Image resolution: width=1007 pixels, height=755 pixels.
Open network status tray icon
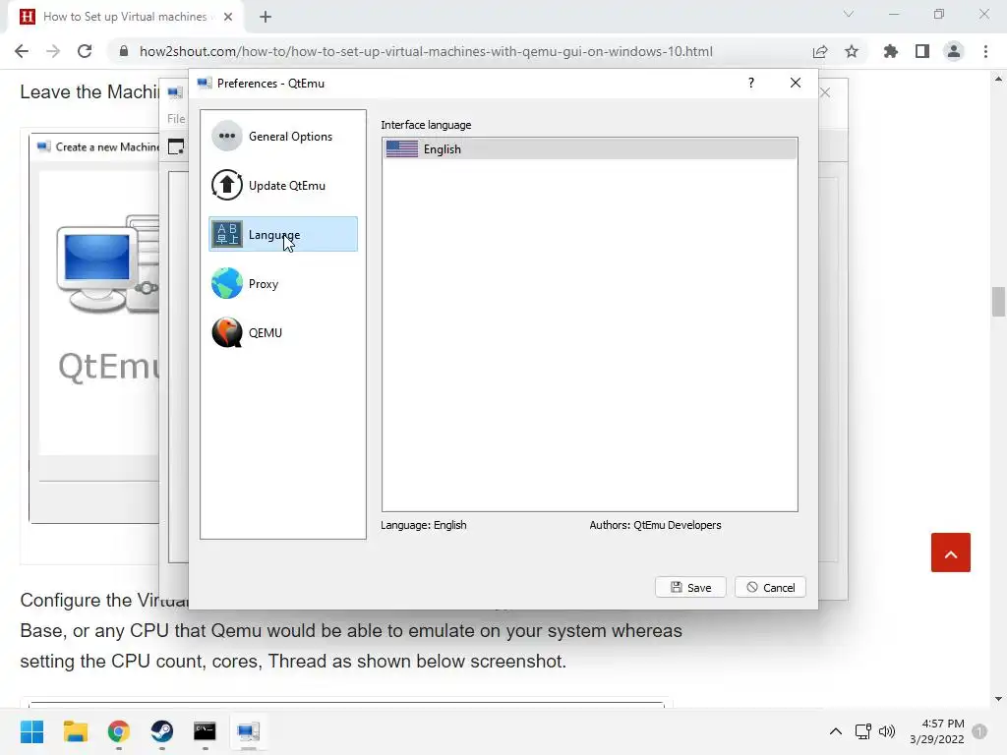[x=862, y=731]
